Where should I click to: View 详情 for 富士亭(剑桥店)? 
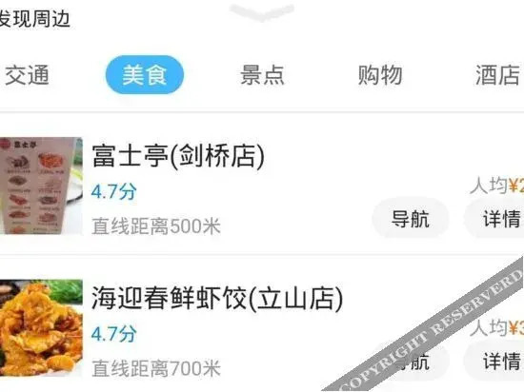pos(494,219)
